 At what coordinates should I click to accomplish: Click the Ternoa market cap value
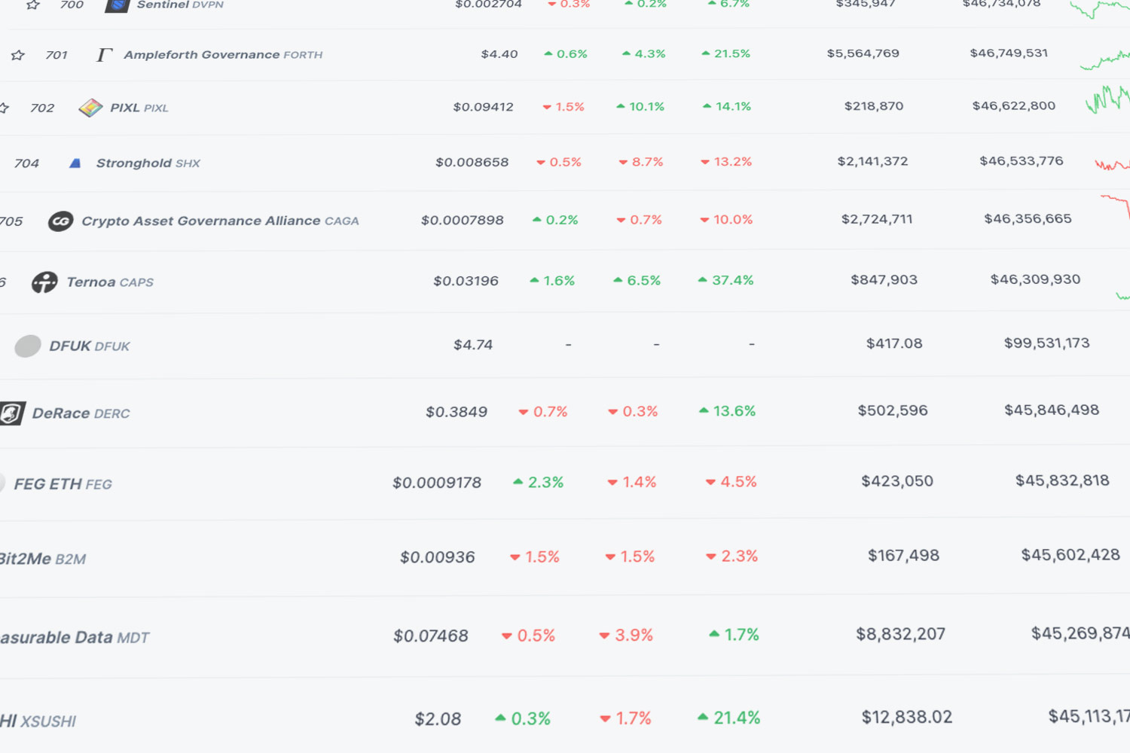(1035, 279)
